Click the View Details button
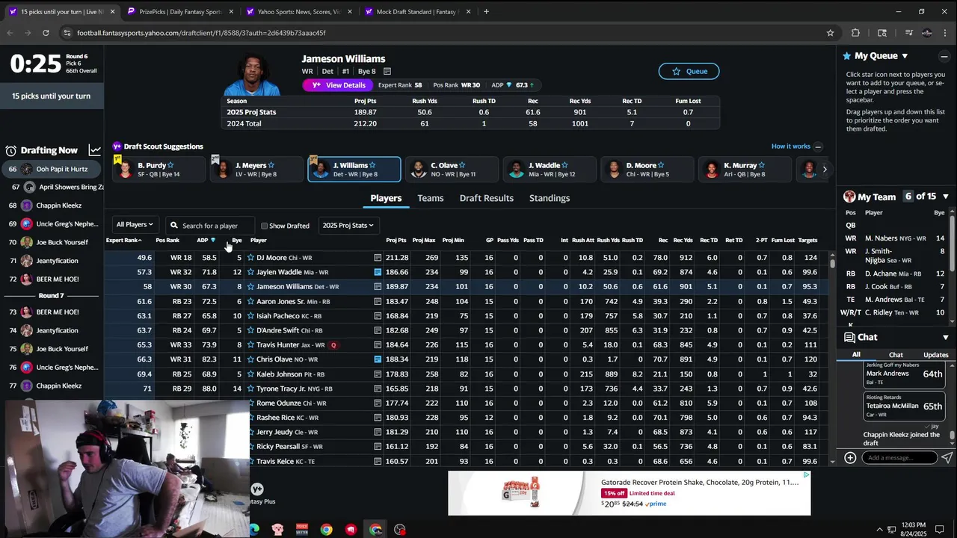This screenshot has width=957, height=538. tap(337, 85)
